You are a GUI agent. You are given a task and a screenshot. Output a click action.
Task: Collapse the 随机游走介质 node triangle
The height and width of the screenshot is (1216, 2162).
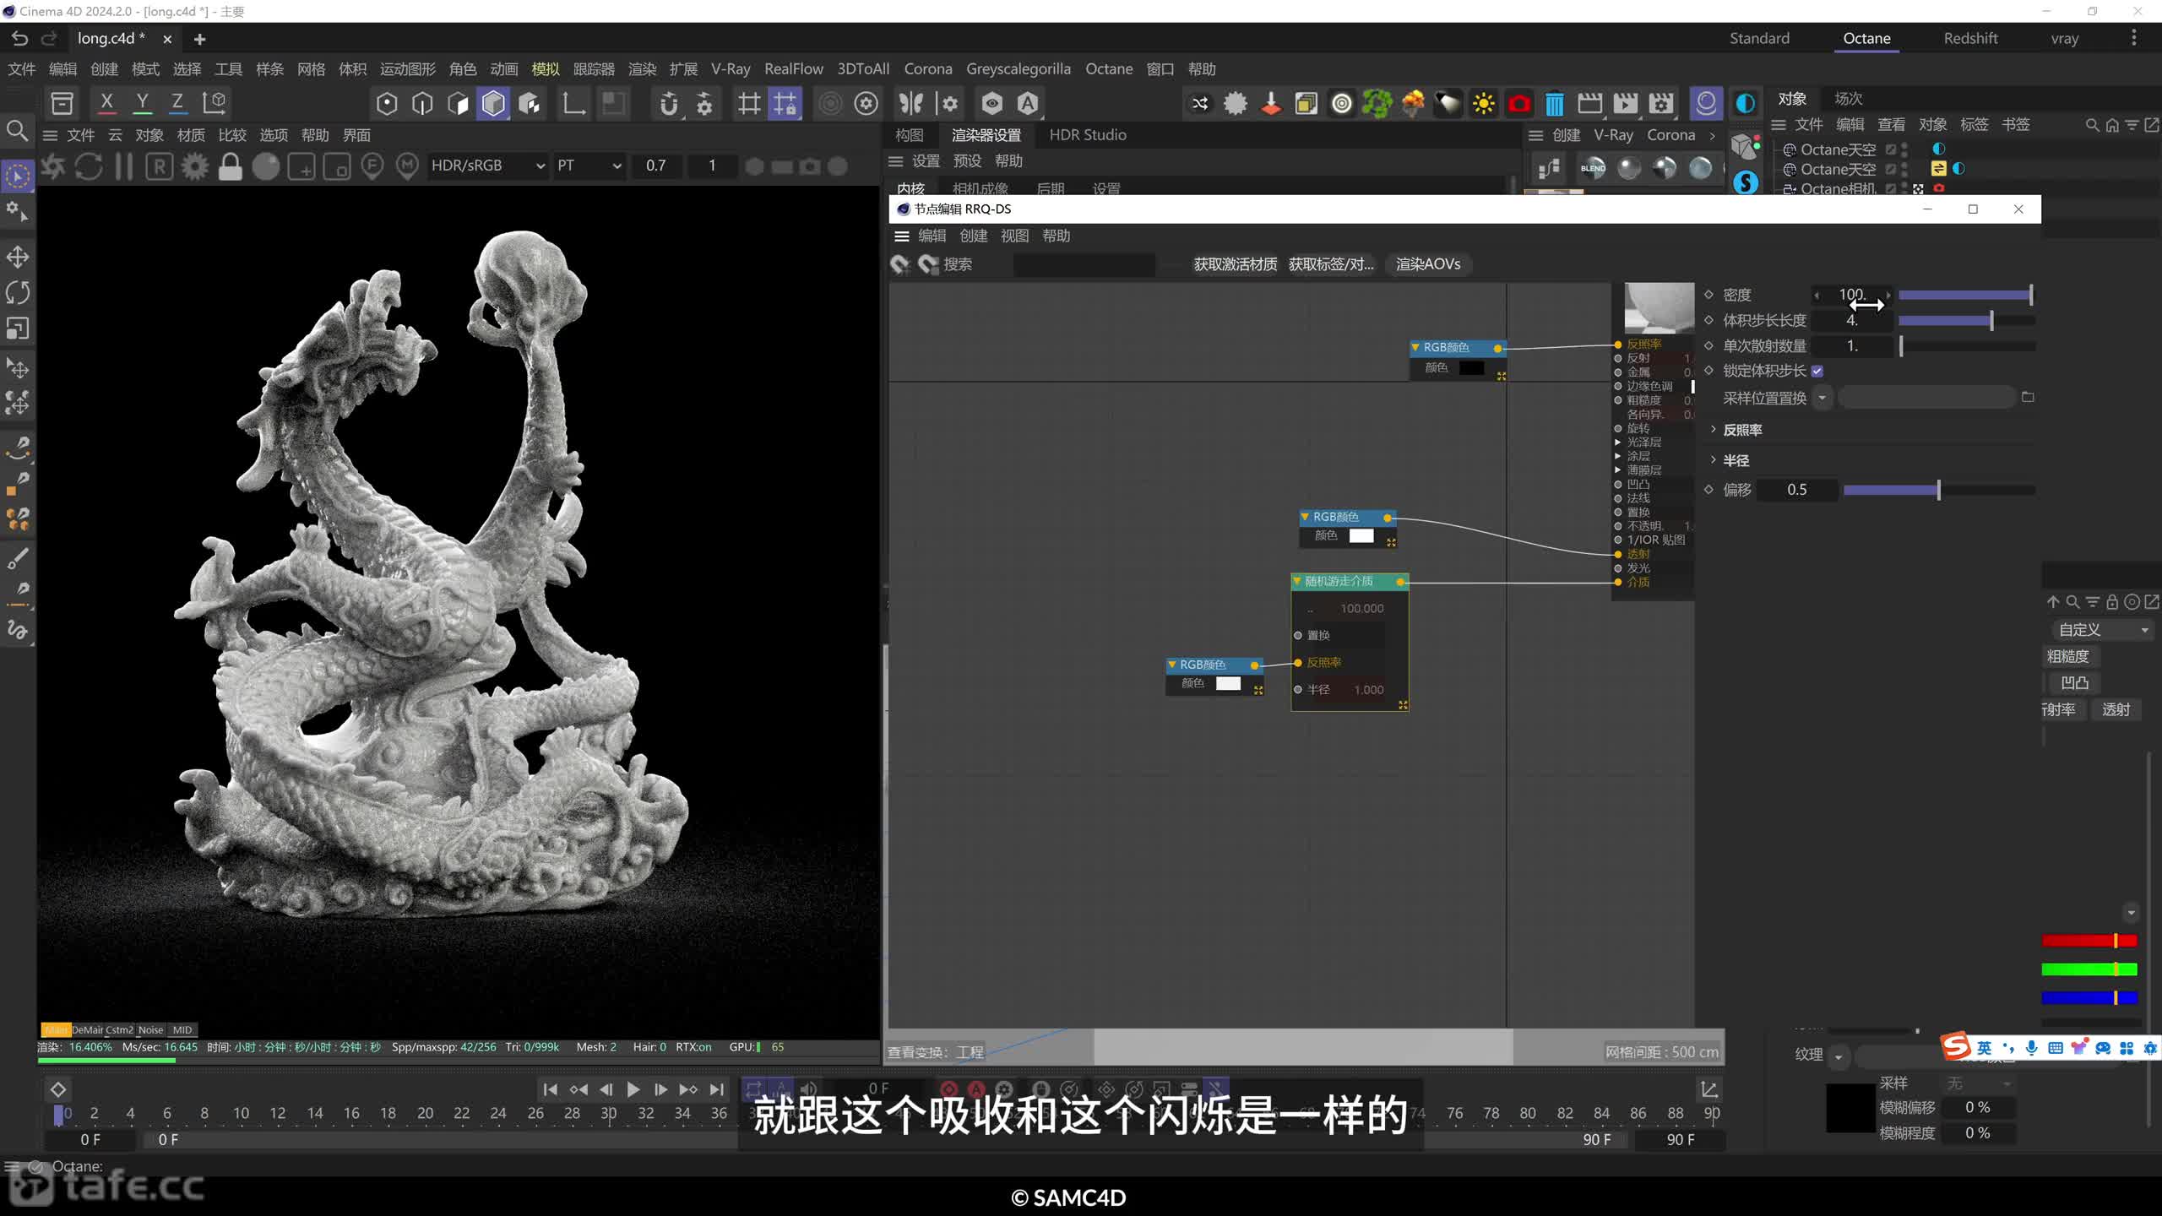(x=1296, y=581)
